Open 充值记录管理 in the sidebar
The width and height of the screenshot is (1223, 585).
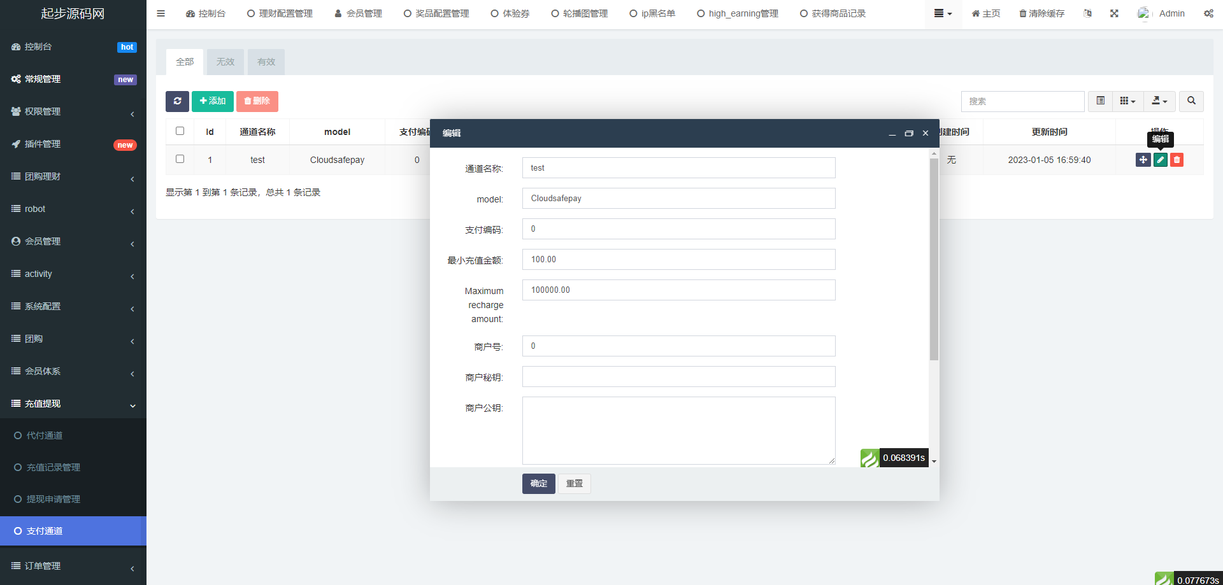point(54,467)
